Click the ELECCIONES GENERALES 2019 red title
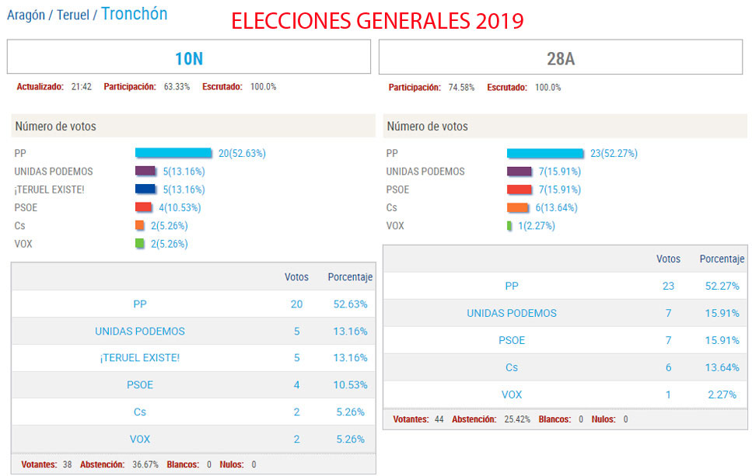The width and height of the screenshot is (752, 476). [378, 21]
